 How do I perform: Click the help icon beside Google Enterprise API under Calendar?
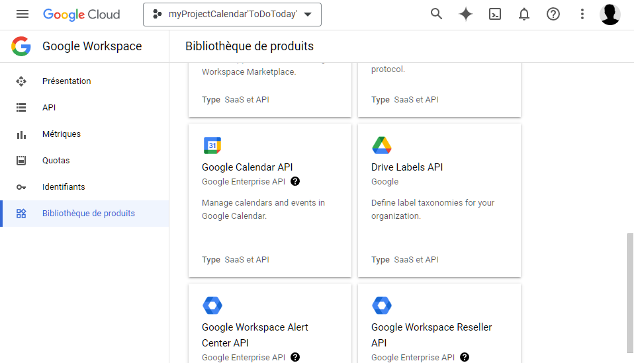(x=295, y=181)
